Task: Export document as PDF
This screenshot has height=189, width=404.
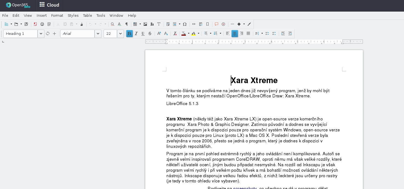Action: (x=35, y=24)
